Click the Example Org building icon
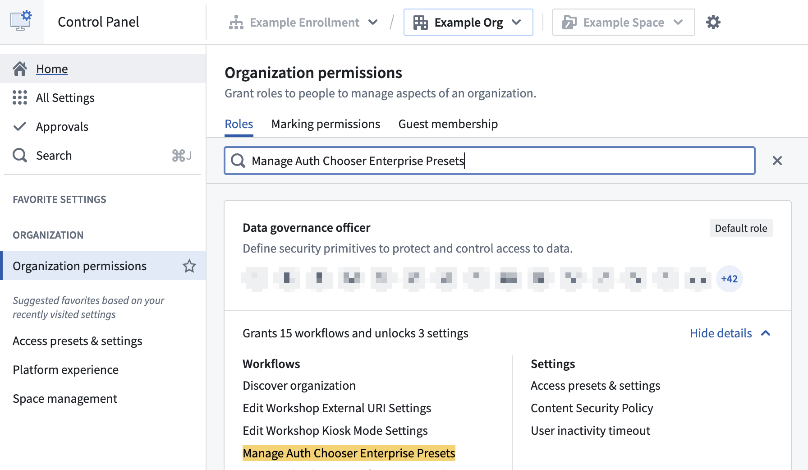 point(421,22)
